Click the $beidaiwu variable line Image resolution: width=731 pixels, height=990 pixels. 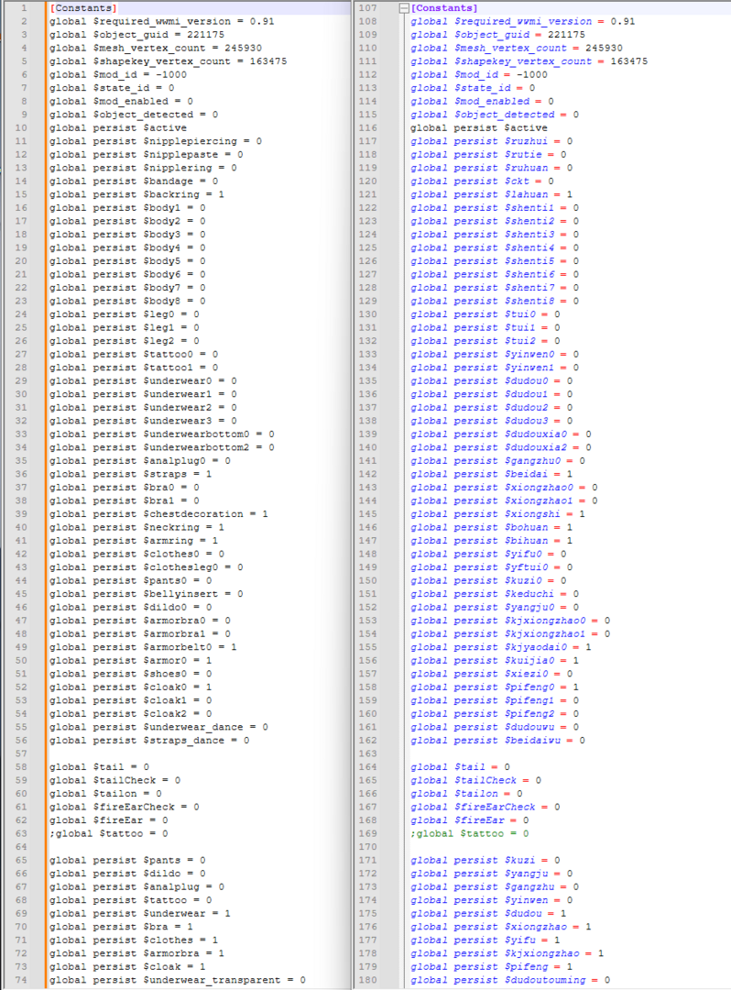(497, 741)
